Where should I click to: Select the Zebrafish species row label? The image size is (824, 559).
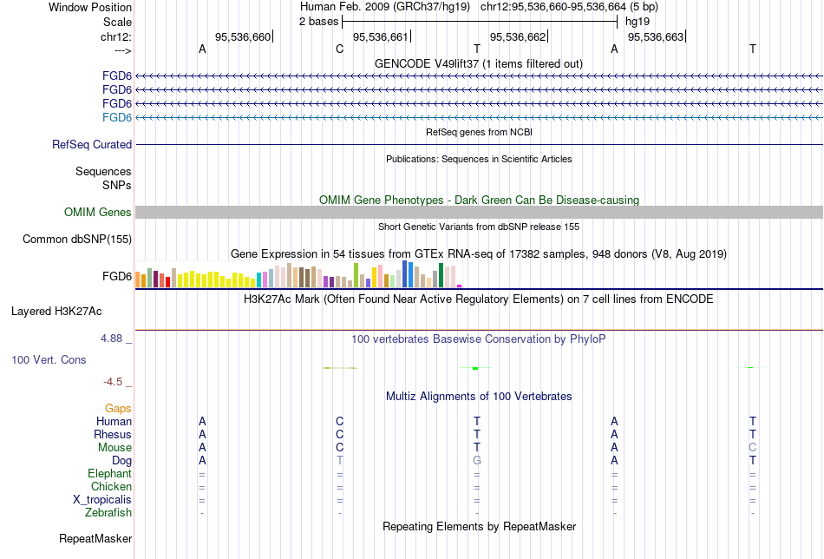tap(108, 512)
